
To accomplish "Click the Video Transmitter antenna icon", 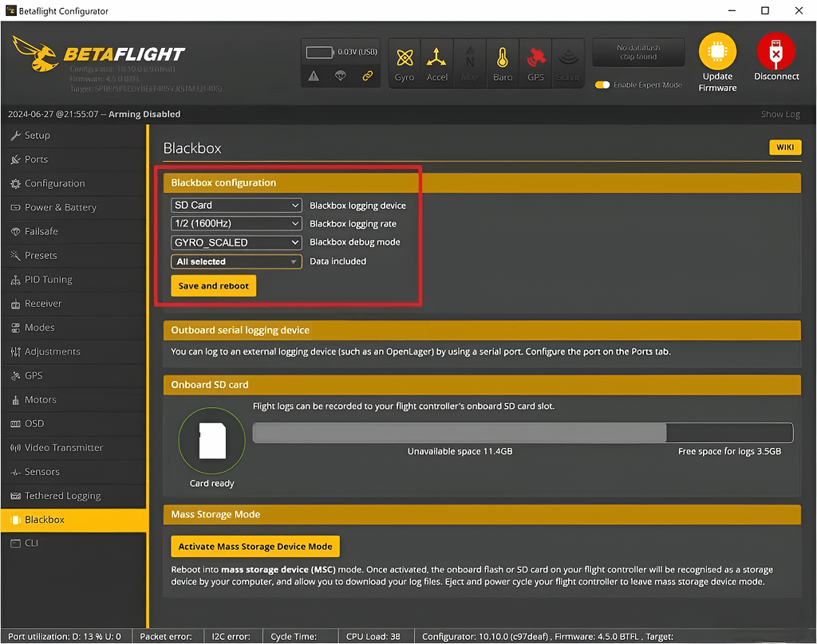I will click(16, 448).
